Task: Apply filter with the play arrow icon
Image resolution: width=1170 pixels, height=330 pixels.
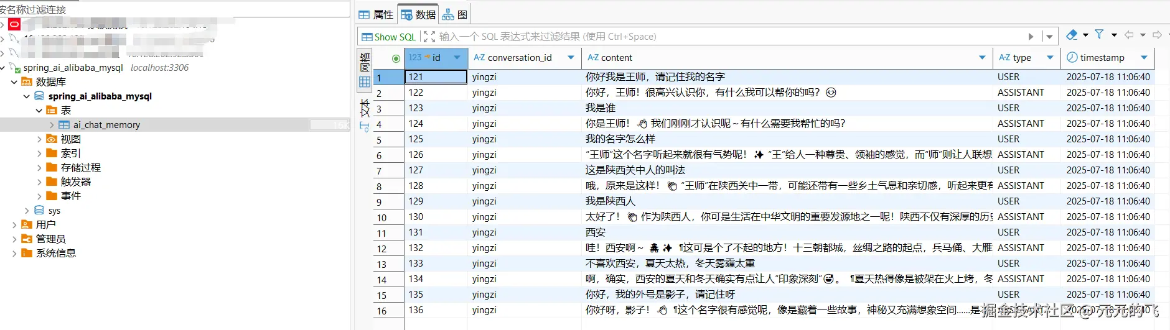Action: point(1031,37)
